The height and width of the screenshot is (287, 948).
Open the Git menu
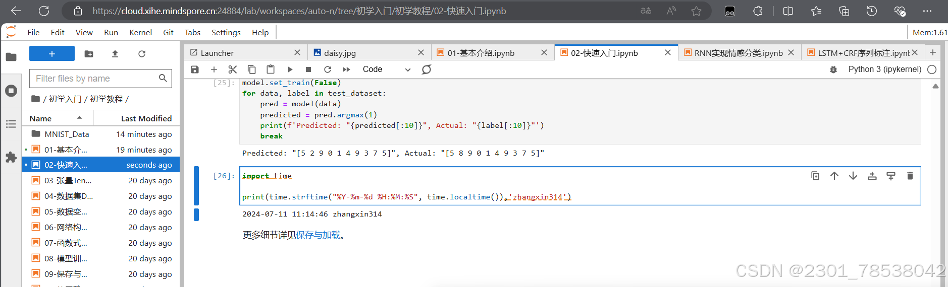tap(168, 32)
